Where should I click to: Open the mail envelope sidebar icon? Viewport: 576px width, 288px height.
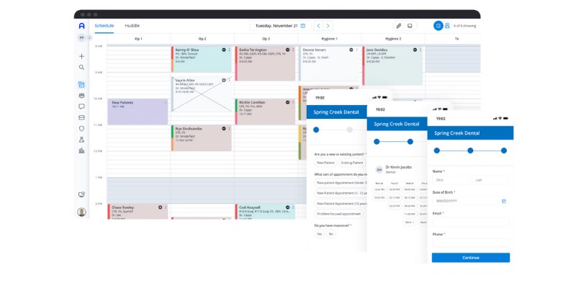pos(81,117)
